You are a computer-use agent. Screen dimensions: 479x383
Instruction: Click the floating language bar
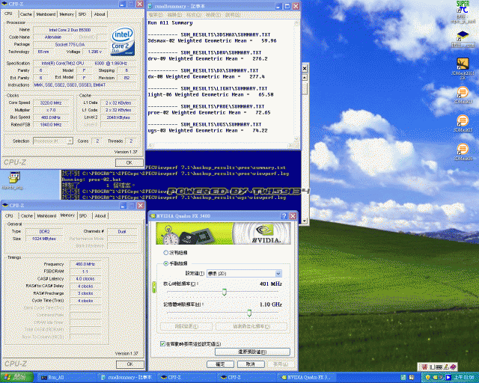click(x=437, y=367)
